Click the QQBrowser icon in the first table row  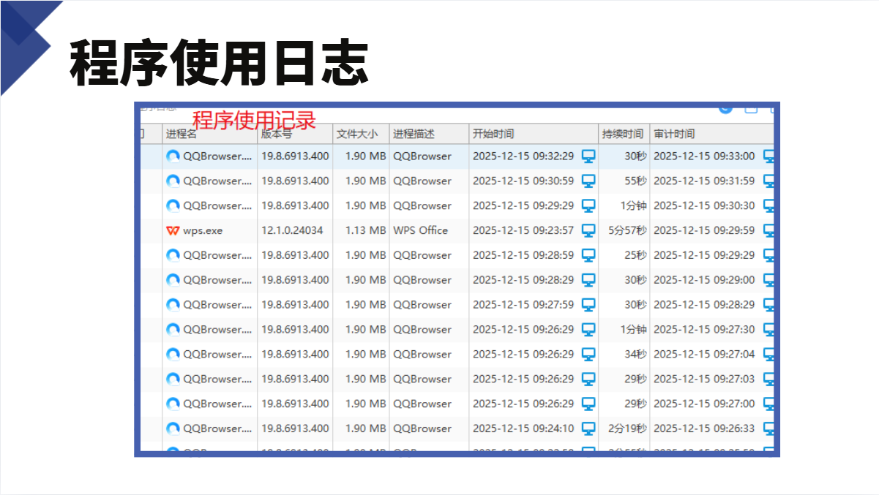pyautogui.click(x=173, y=156)
